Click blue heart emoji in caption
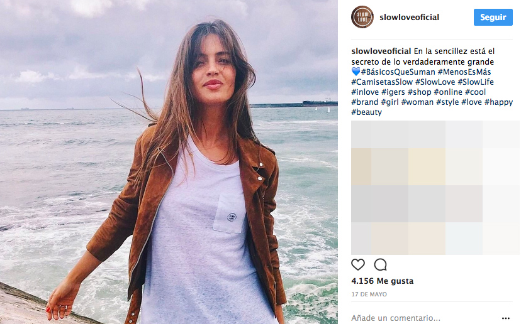 pyautogui.click(x=356, y=72)
